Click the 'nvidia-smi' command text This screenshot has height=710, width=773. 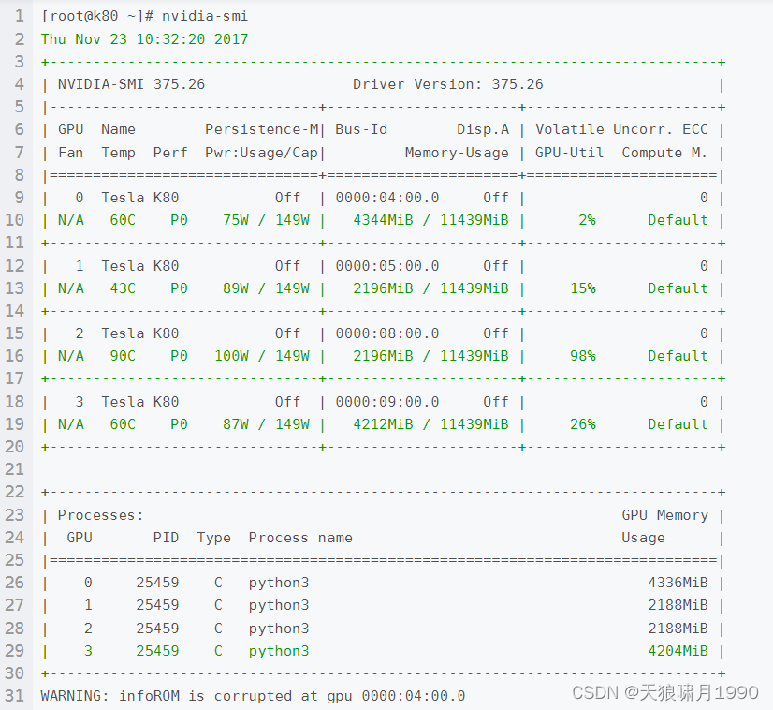[x=205, y=16]
